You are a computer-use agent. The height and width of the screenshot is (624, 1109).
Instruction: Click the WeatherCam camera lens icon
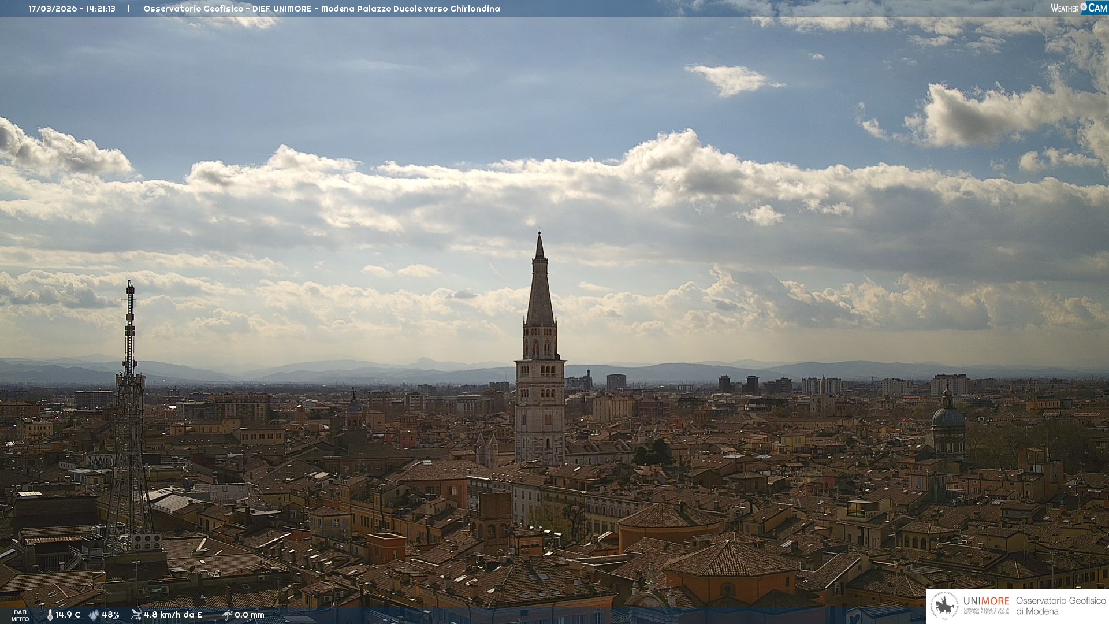click(1084, 7)
